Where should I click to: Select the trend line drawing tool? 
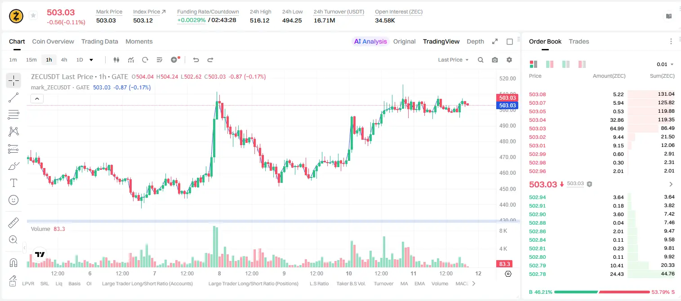[x=13, y=97]
